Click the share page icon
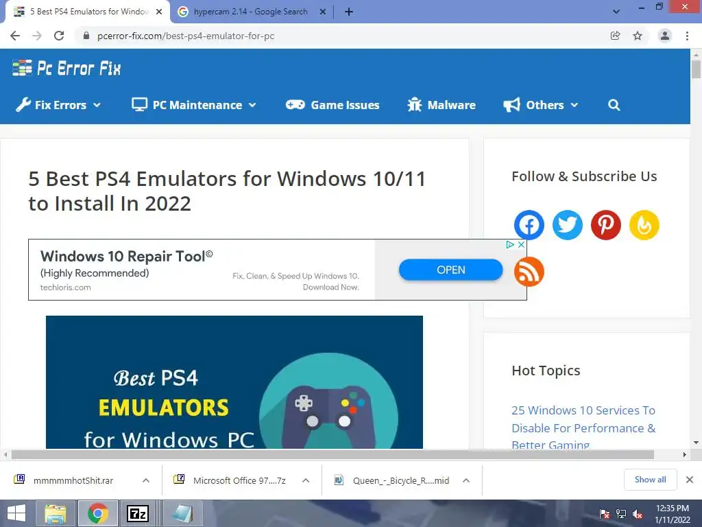The height and width of the screenshot is (527, 702). 615,36
